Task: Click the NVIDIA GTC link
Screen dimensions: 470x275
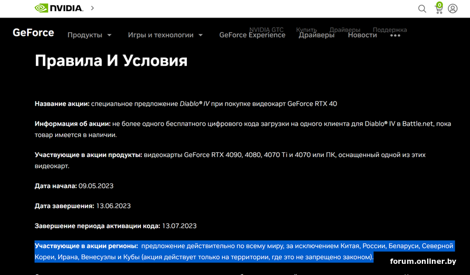Action: (266, 29)
